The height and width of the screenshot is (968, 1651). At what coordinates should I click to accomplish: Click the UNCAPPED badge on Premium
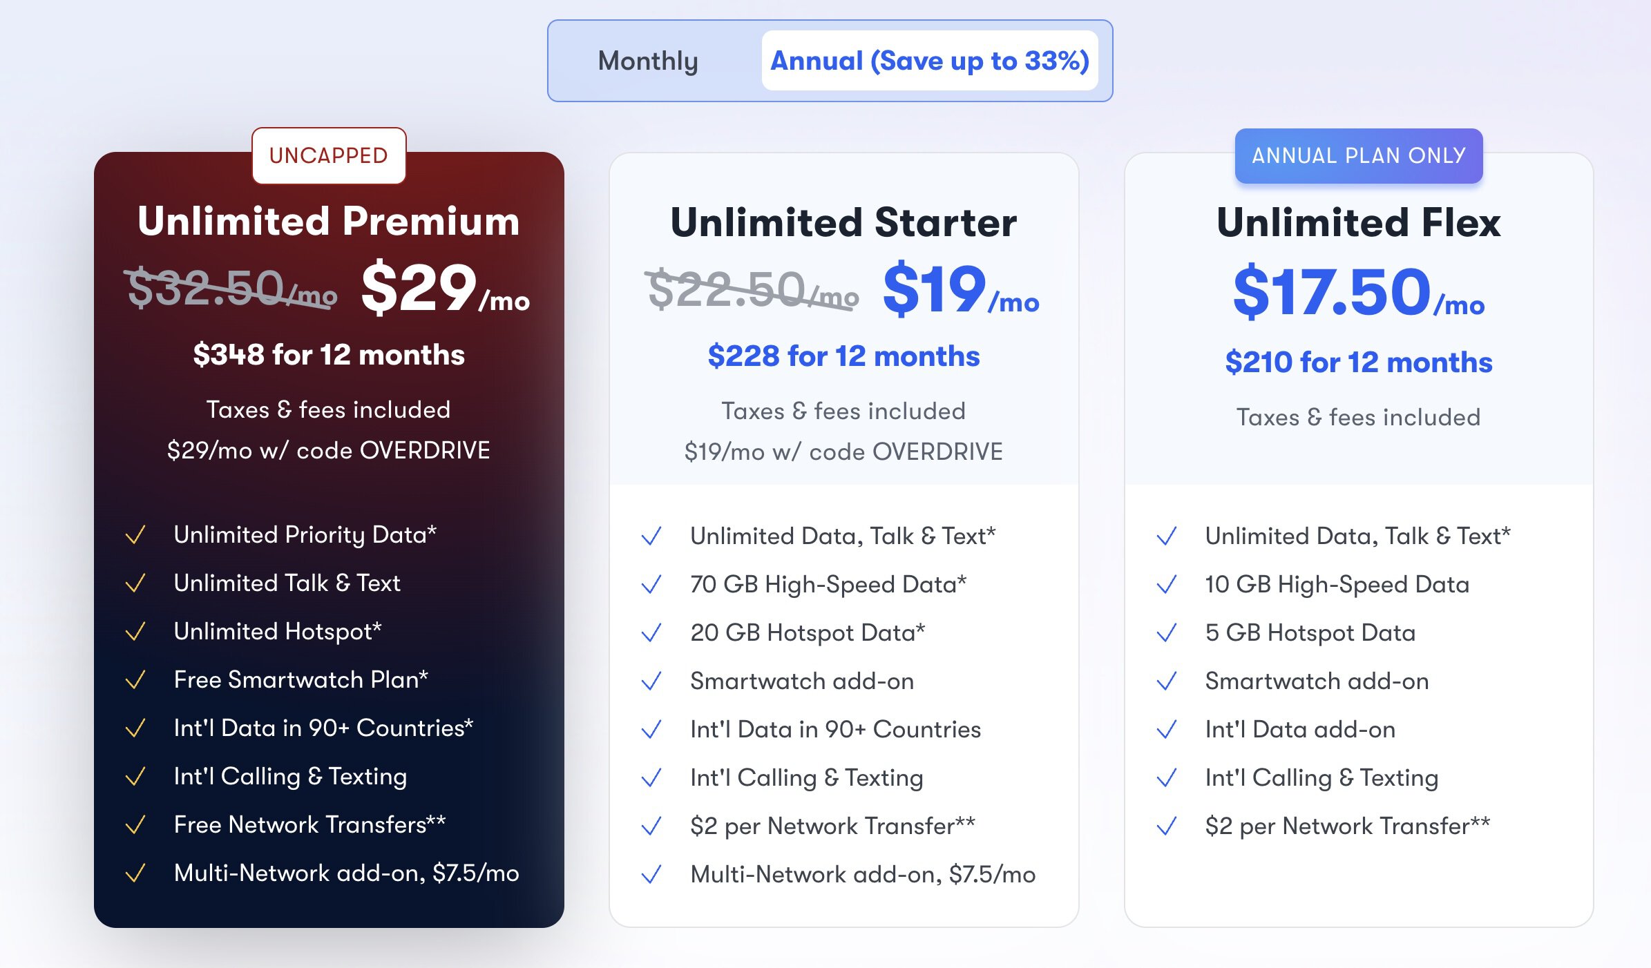pyautogui.click(x=329, y=155)
